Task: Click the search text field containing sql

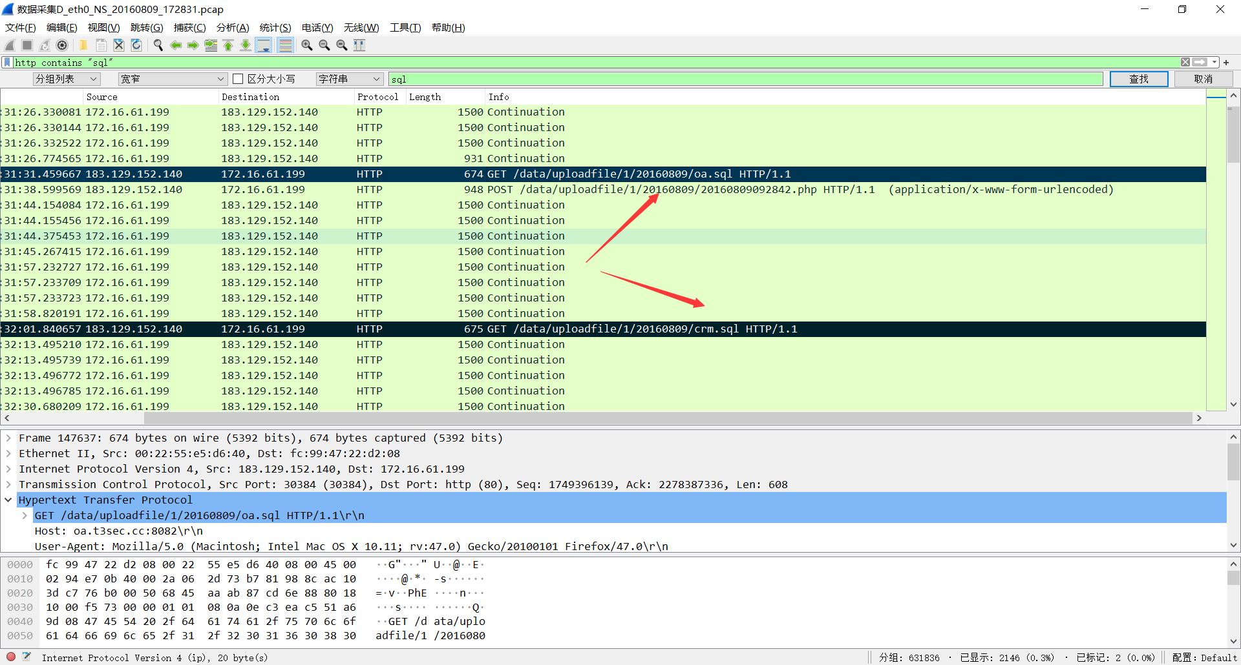Action: pos(746,79)
